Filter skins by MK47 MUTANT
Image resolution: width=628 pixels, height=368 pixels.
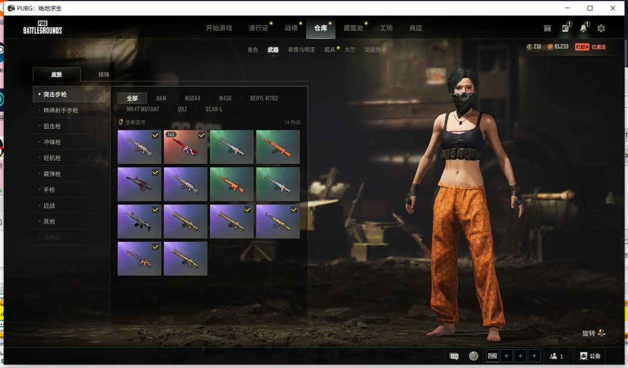tap(143, 109)
